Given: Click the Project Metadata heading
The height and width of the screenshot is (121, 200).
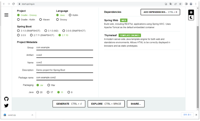Looking at the screenshot, I should point(27,42).
